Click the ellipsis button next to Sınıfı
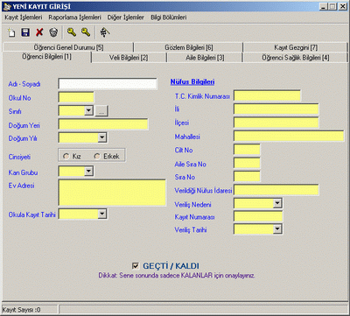This screenshot has width=350, height=316. (101, 111)
